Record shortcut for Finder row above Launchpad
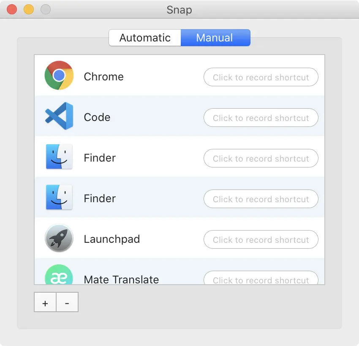 [x=261, y=199]
